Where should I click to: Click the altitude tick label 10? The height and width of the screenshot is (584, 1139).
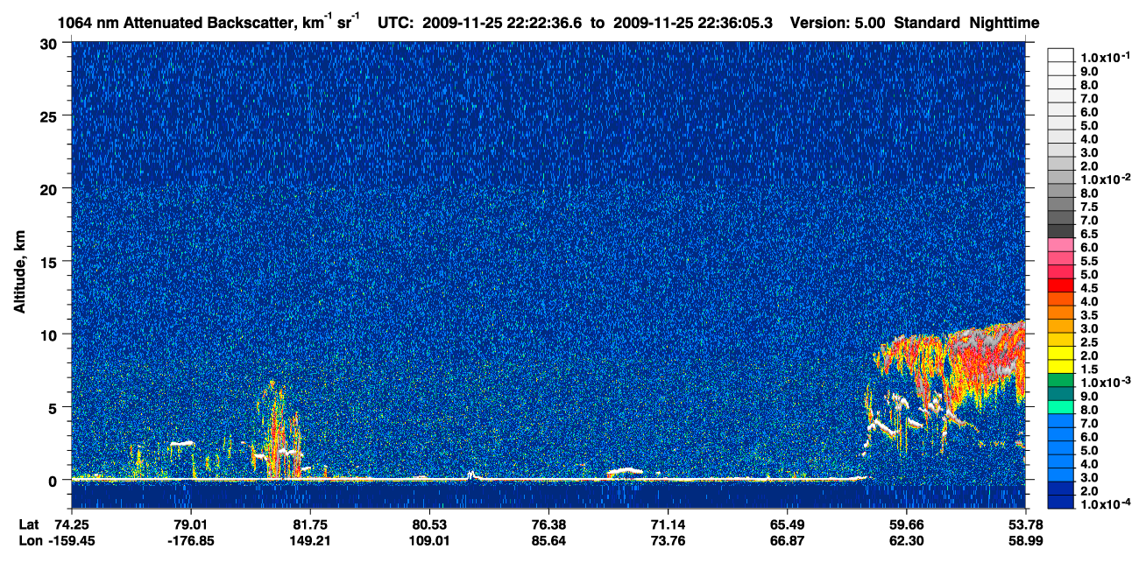pyautogui.click(x=49, y=334)
